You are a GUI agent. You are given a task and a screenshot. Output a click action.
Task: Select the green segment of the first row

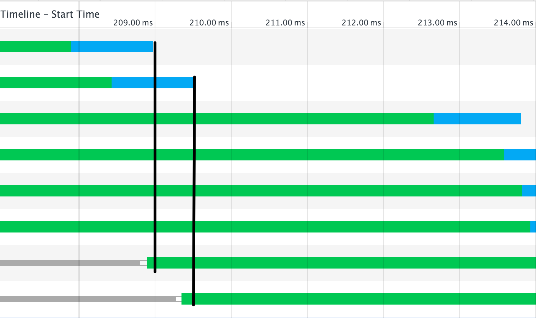[x=36, y=47]
